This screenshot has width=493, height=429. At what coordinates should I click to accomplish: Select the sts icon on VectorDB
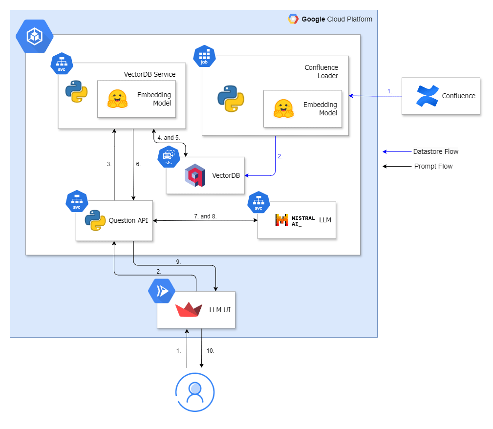[169, 157]
